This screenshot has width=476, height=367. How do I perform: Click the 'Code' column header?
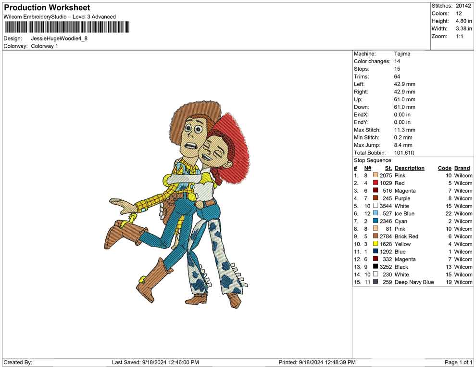pos(445,168)
